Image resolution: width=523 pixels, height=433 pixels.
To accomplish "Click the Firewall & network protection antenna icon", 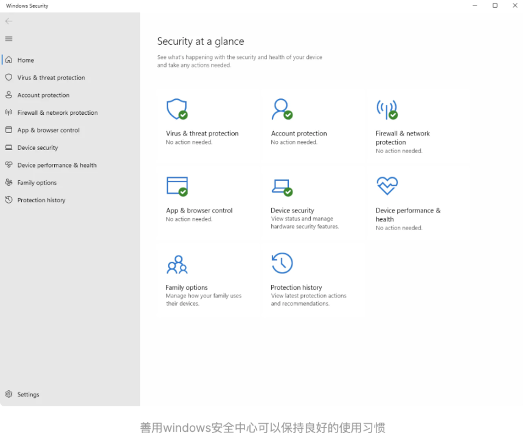I will click(x=386, y=109).
